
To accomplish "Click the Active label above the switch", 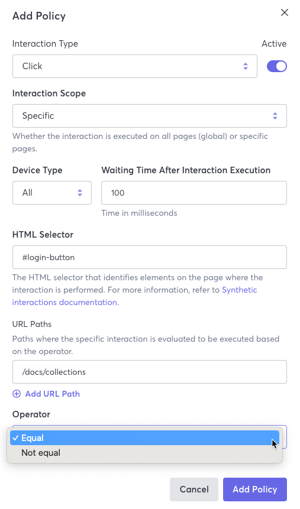I will click(274, 44).
